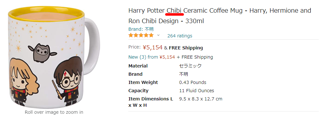This screenshot has width=327, height=115.
Task: Click the Item Dimensions value 9.5 x 8.3 x 12.7 cm
Action: (201, 99)
